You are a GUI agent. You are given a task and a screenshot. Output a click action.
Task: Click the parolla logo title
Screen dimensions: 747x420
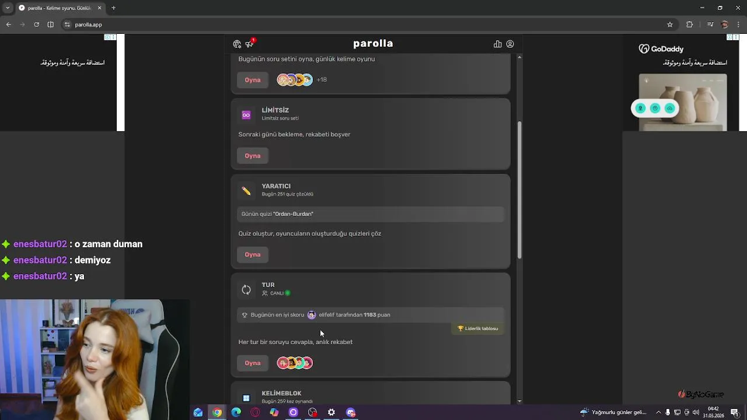[373, 44]
